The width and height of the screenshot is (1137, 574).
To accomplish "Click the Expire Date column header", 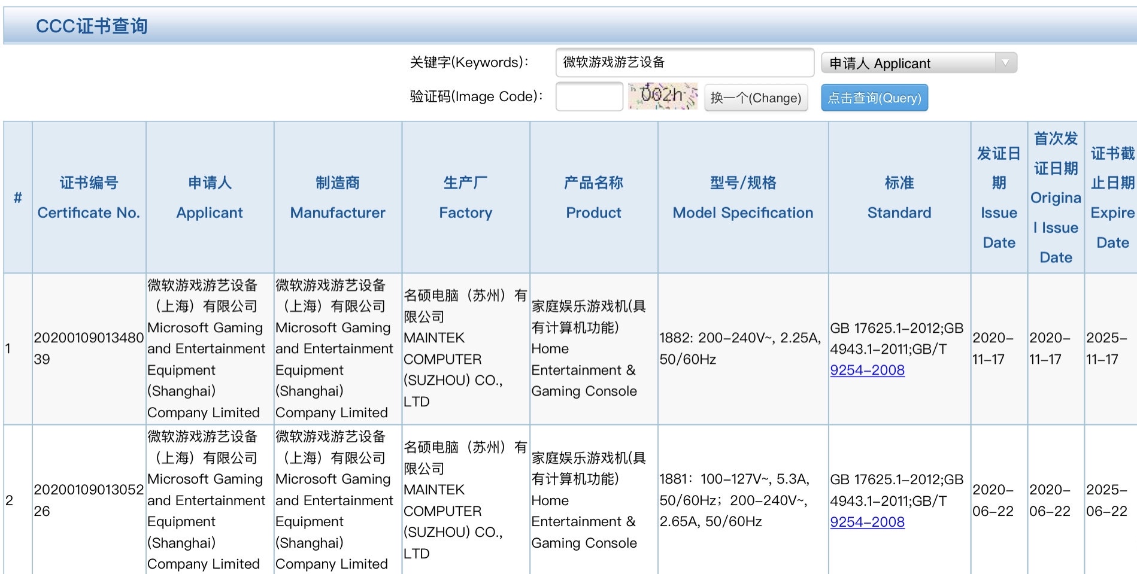I will pyautogui.click(x=1112, y=198).
